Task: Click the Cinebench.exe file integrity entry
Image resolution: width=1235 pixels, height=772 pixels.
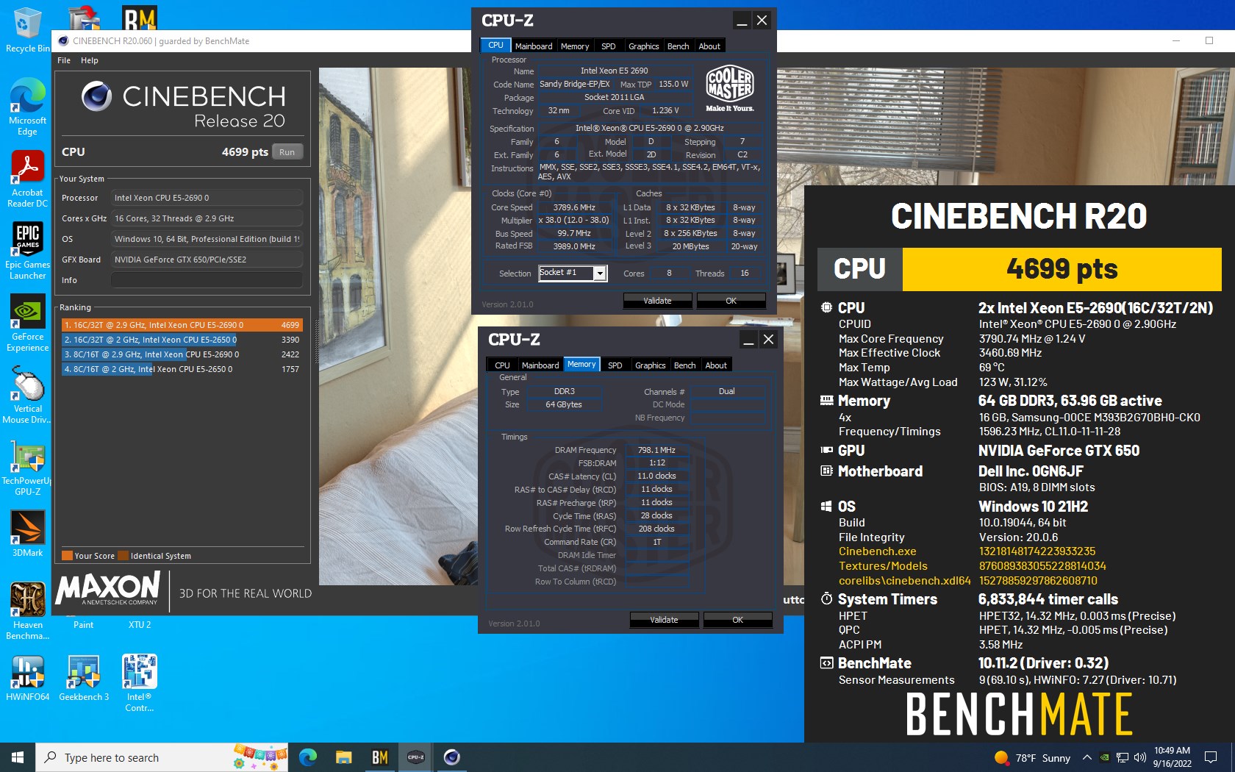Action: [877, 551]
